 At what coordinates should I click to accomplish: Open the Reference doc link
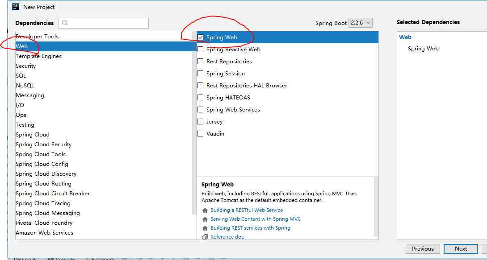[227, 237]
